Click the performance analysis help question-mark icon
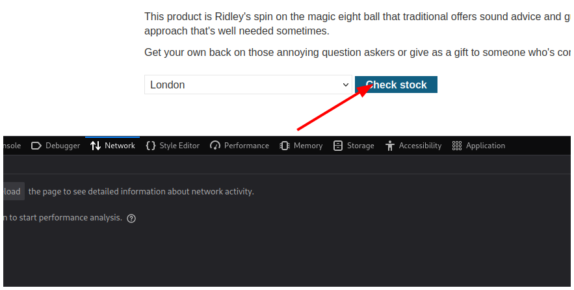The width and height of the screenshot is (574, 290). pos(131,218)
